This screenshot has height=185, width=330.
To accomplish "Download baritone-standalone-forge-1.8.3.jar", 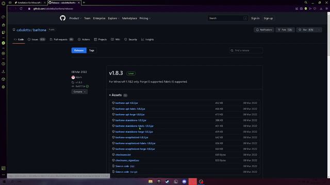I will coord(134,132).
